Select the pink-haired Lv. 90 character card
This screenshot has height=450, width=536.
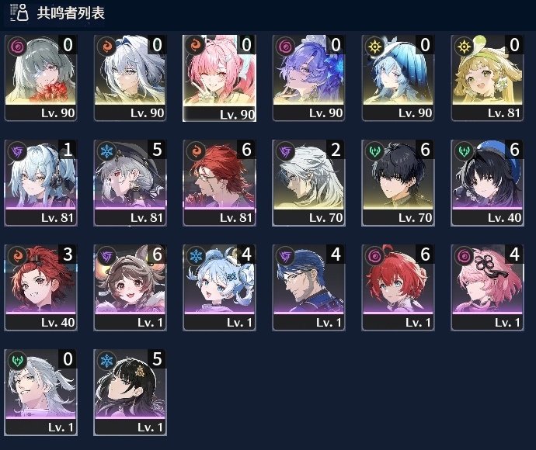(x=220, y=78)
